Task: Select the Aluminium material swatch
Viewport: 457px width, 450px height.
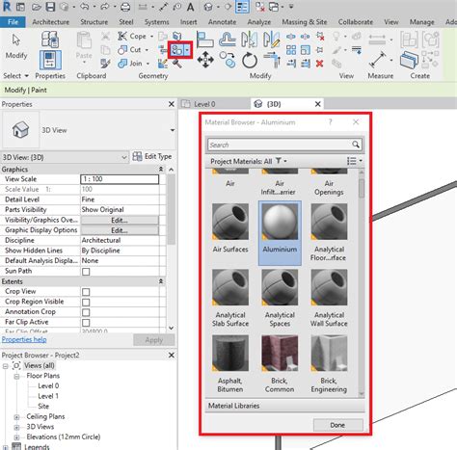Action: click(280, 233)
